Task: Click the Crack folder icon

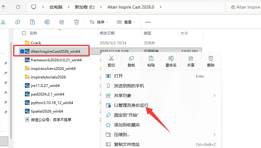Action: (27, 43)
